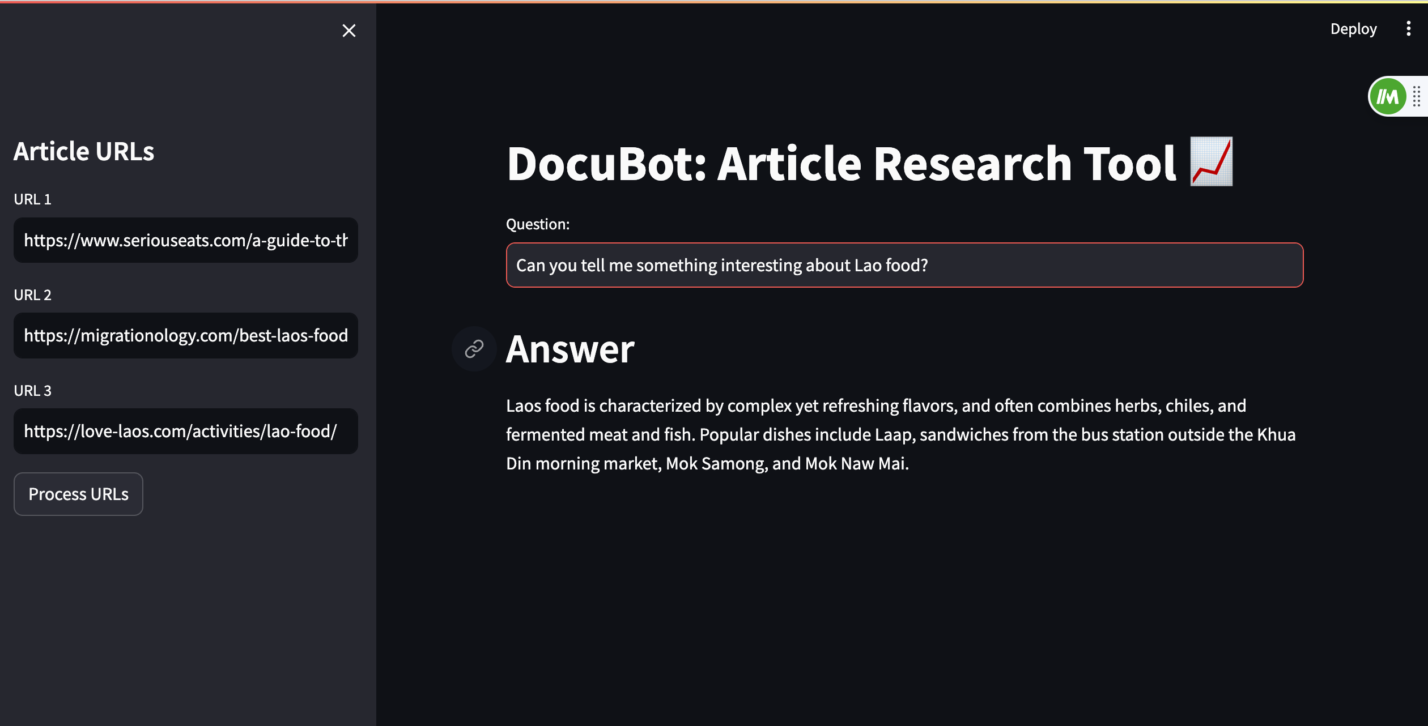Click the URL 2 label
1428x726 pixels.
(33, 295)
